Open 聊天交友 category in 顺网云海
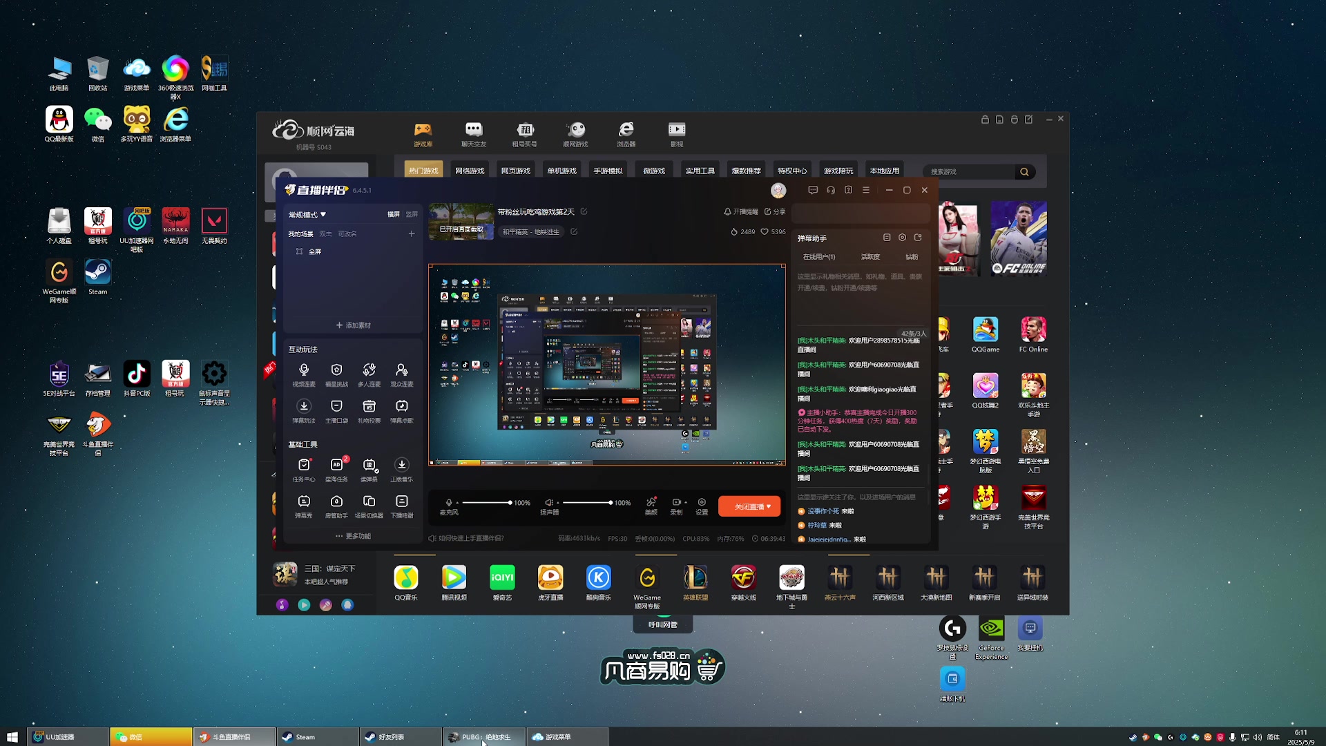Image resolution: width=1326 pixels, height=746 pixels. 474,134
